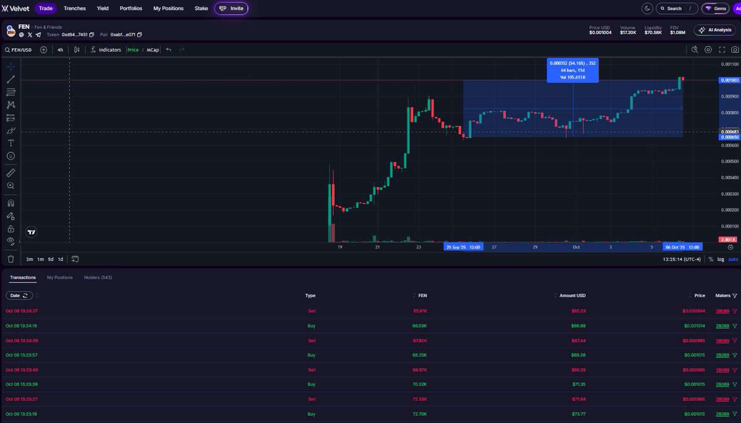
Task: Open the Portfolios menu item
Action: (131, 9)
